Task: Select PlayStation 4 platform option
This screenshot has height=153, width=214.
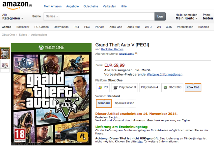Action: (149, 87)
